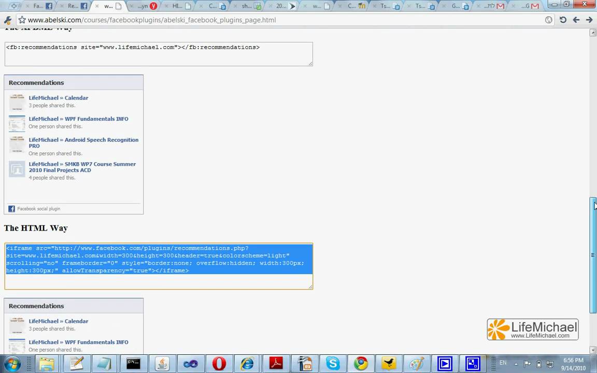Click the page vertical scrollbar thumb
Image resolution: width=597 pixels, height=373 pixels.
point(593,255)
